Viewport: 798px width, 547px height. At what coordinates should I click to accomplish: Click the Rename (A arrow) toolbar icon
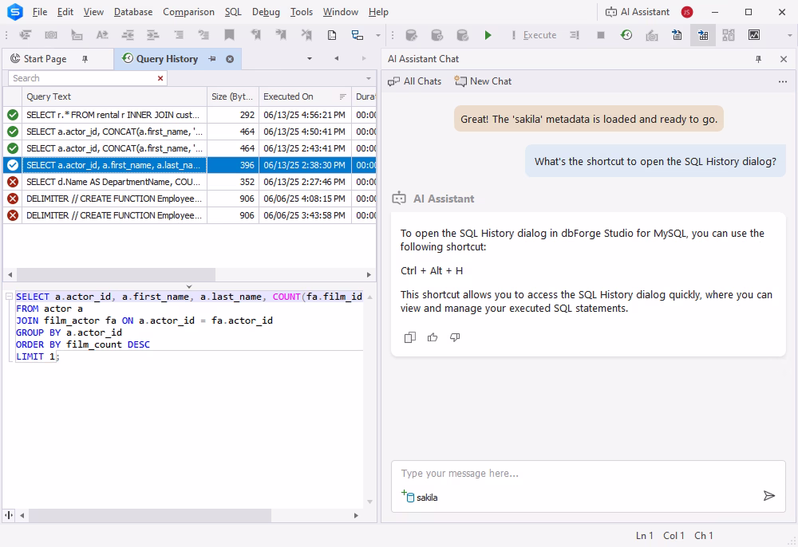(x=102, y=35)
